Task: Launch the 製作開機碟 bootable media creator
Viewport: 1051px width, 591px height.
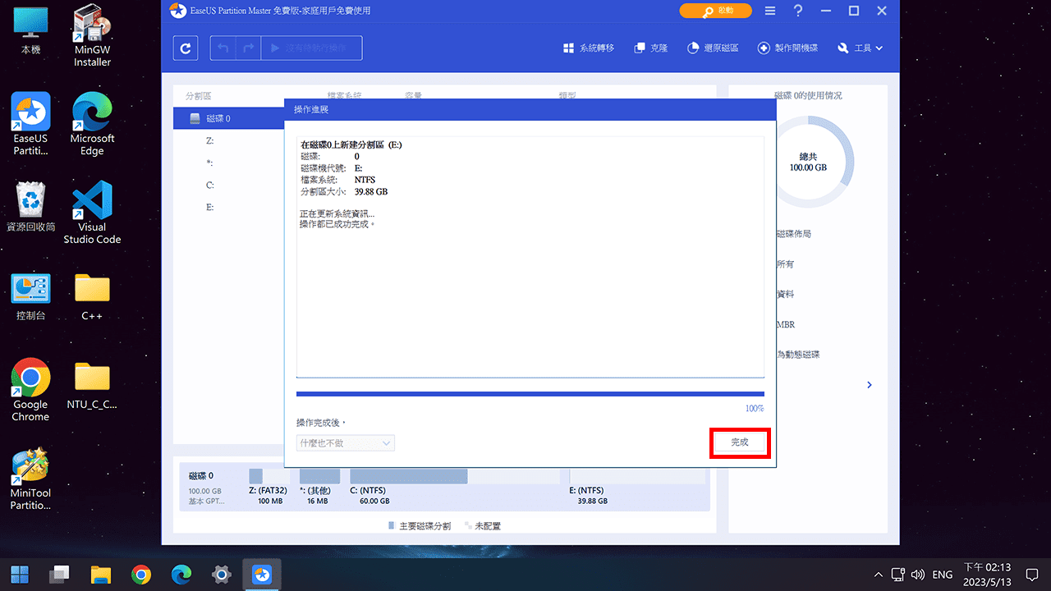Action: [x=787, y=48]
